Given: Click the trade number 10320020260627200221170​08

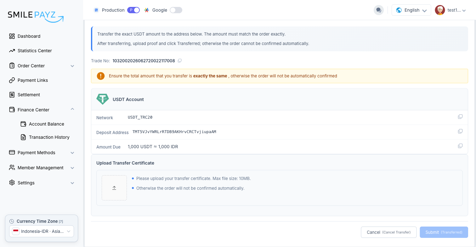Looking at the screenshot, I should coord(144,61).
